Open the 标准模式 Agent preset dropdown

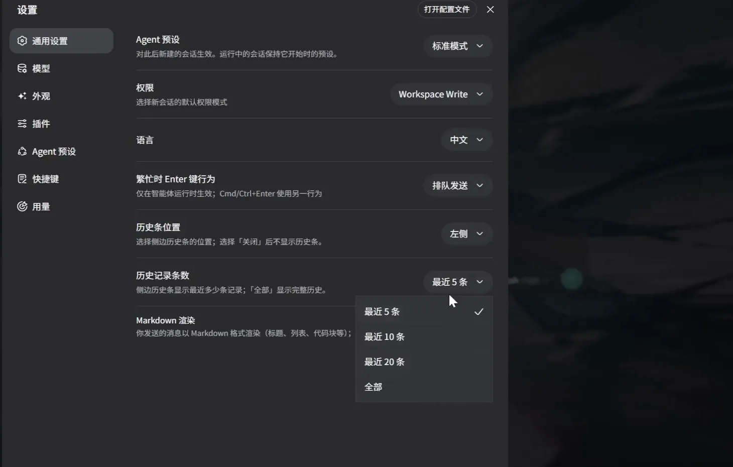tap(458, 46)
